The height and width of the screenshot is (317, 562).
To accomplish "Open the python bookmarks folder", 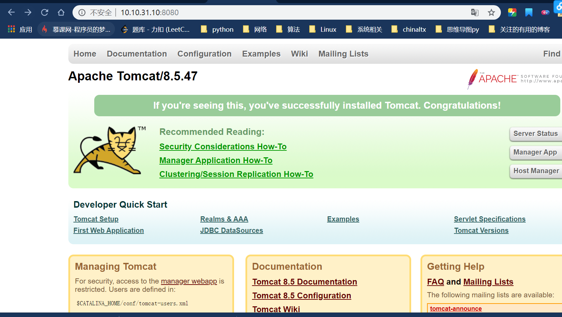I will coord(217,29).
